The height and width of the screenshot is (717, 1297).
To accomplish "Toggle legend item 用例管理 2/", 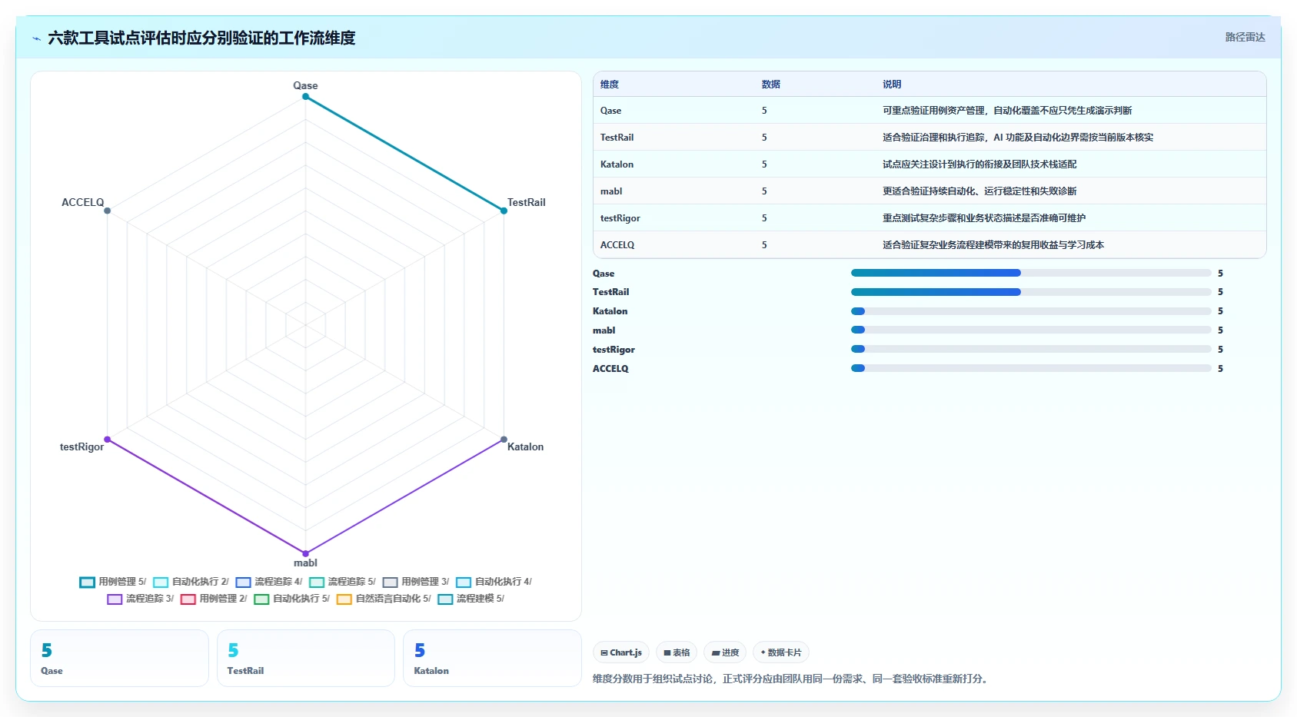I will pyautogui.click(x=214, y=599).
